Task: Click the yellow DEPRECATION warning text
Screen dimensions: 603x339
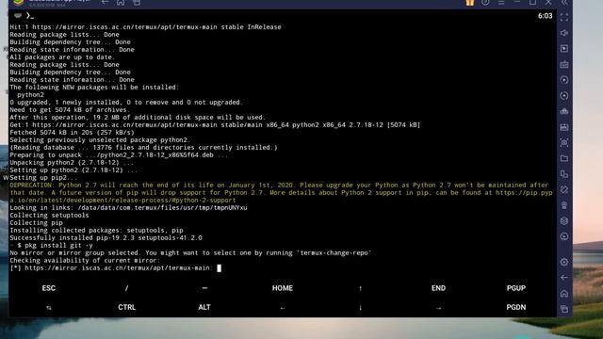Action: click(281, 192)
